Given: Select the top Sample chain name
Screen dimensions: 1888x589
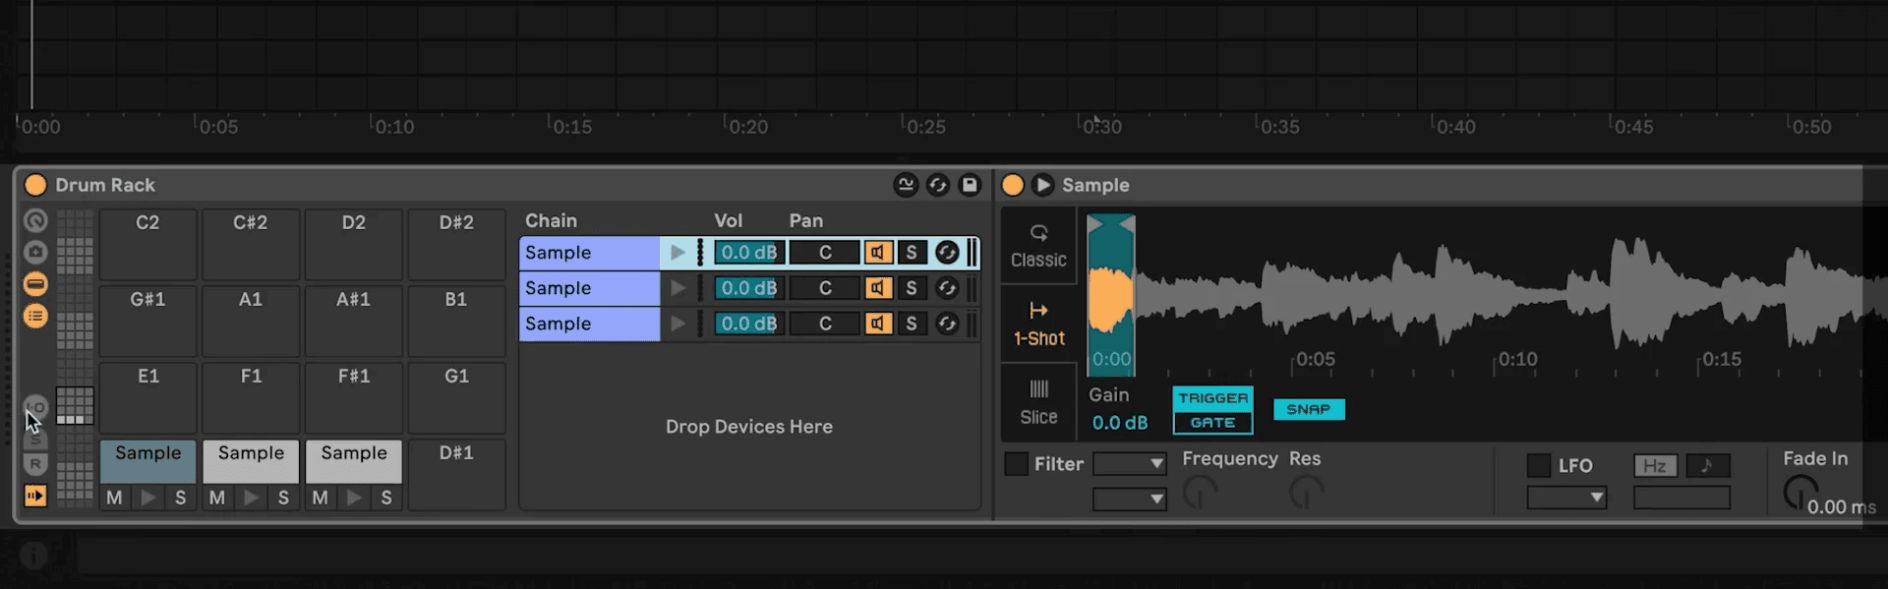Looking at the screenshot, I should click(589, 253).
